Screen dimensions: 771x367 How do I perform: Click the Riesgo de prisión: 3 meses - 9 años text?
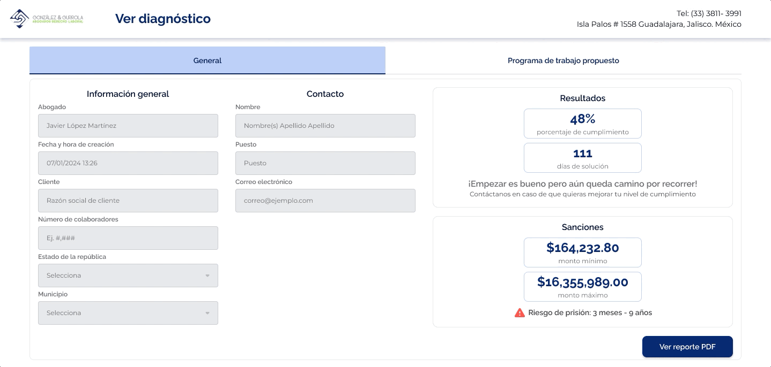[590, 312]
